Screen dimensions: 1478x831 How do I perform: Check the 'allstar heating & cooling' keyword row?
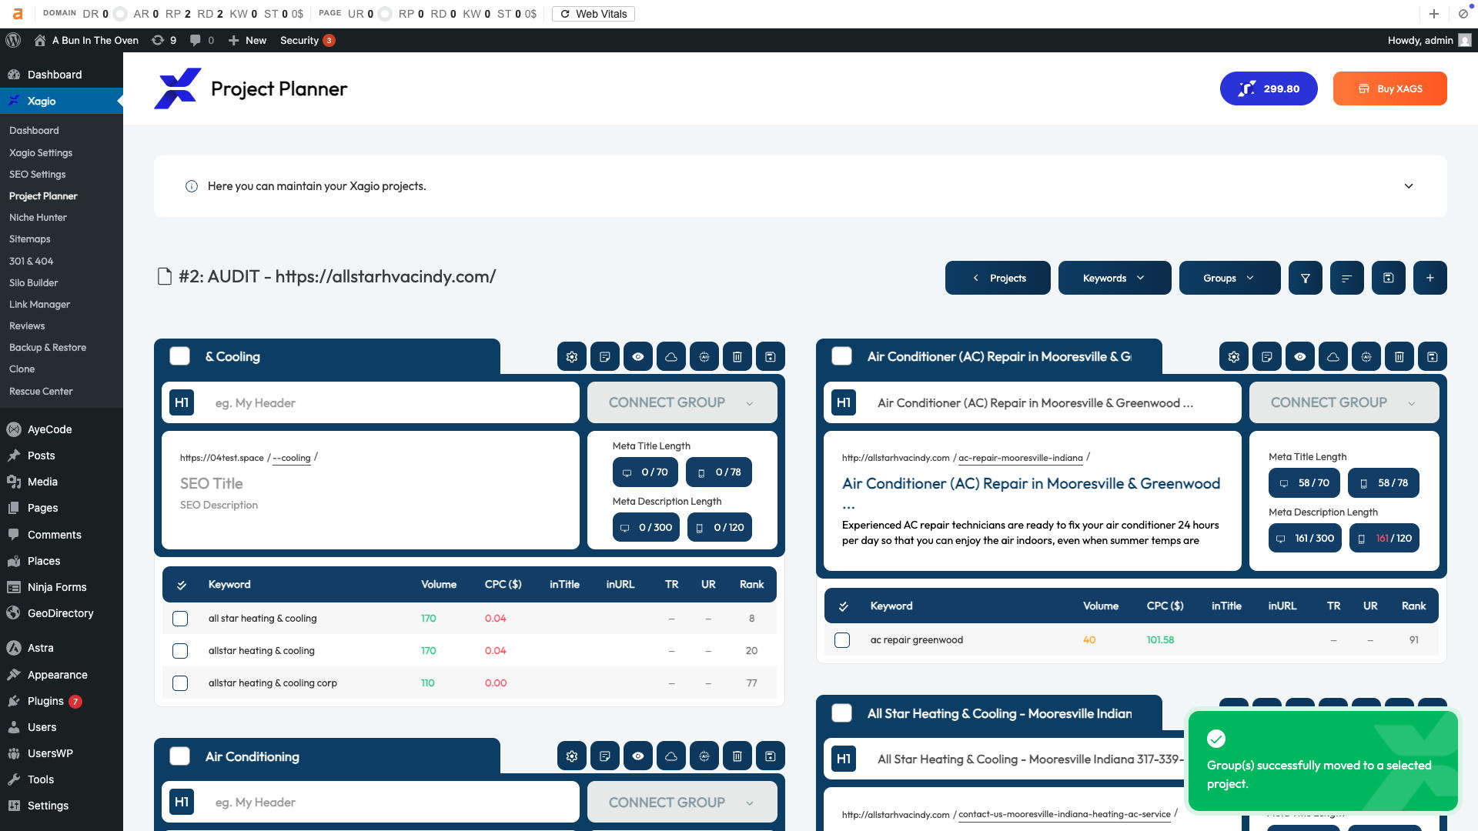coord(180,651)
